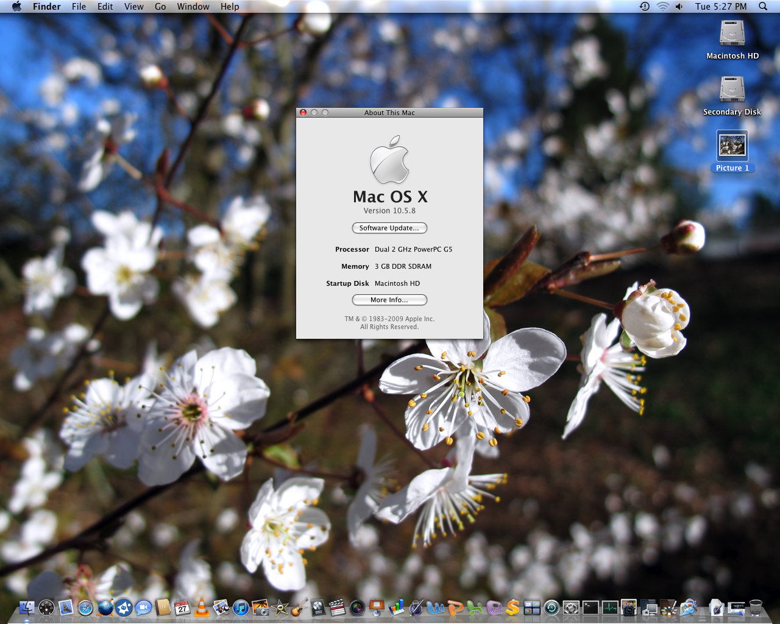The height and width of the screenshot is (624, 780).
Task: Close the About This Mac window
Action: (x=303, y=113)
